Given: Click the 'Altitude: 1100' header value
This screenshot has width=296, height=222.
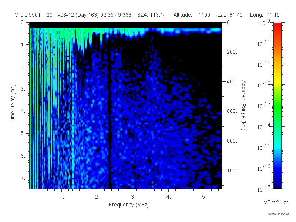Looking at the screenshot, I should [192, 15].
